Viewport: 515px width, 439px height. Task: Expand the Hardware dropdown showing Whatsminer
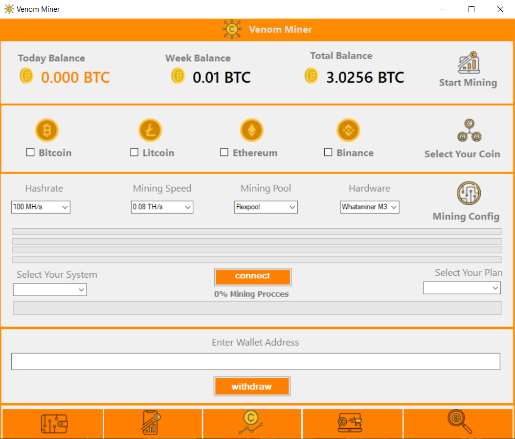click(x=370, y=207)
